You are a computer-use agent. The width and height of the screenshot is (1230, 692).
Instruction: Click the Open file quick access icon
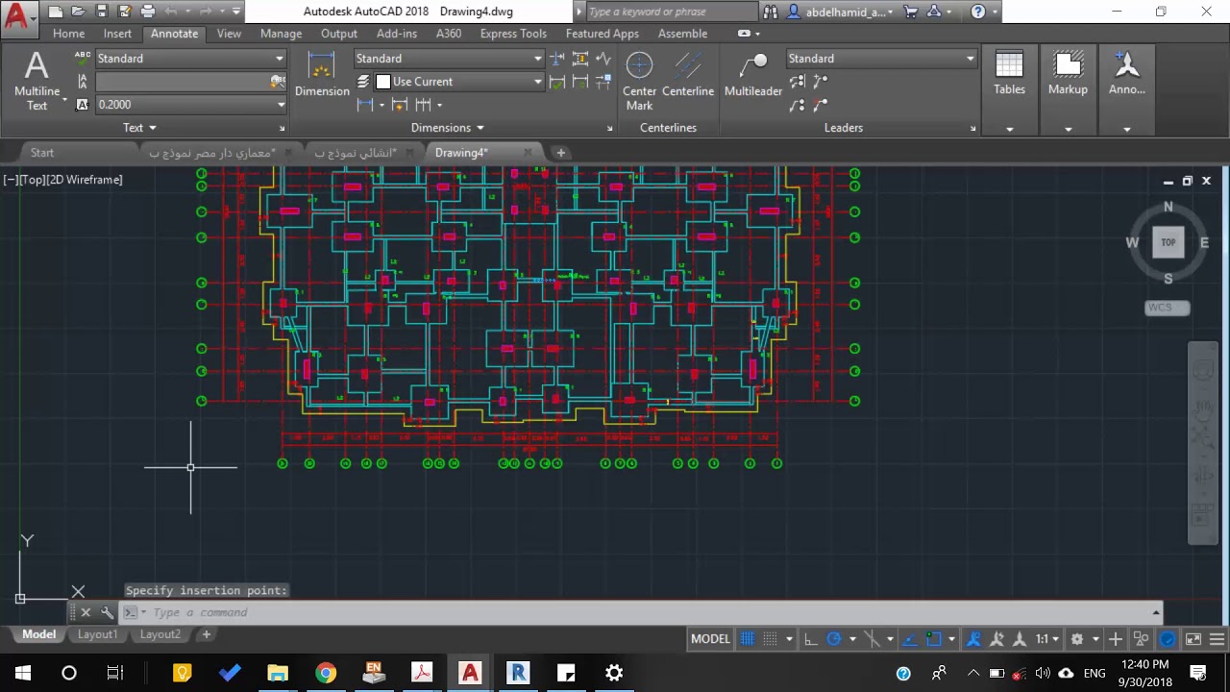[x=78, y=12]
